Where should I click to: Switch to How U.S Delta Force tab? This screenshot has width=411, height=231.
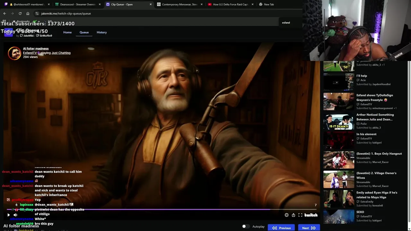tap(231, 4)
